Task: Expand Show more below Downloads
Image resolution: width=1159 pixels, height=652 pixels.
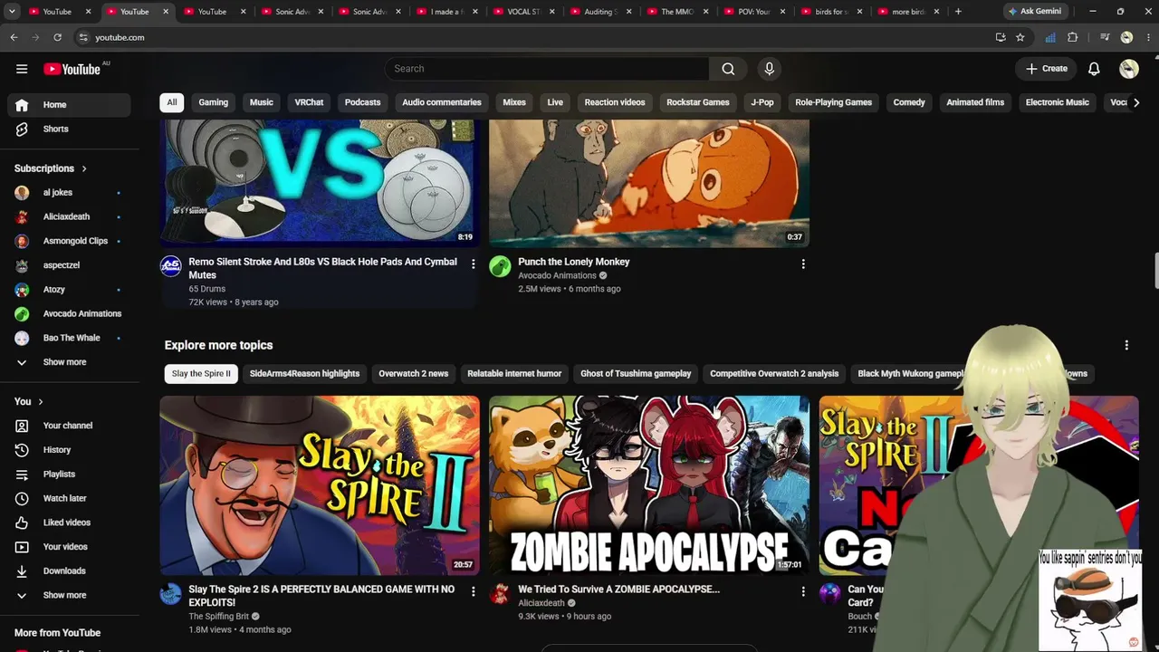Action: [69, 596]
